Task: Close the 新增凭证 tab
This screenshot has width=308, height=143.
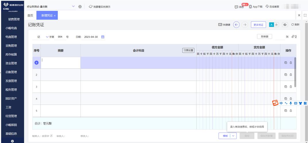Action: click(55, 16)
